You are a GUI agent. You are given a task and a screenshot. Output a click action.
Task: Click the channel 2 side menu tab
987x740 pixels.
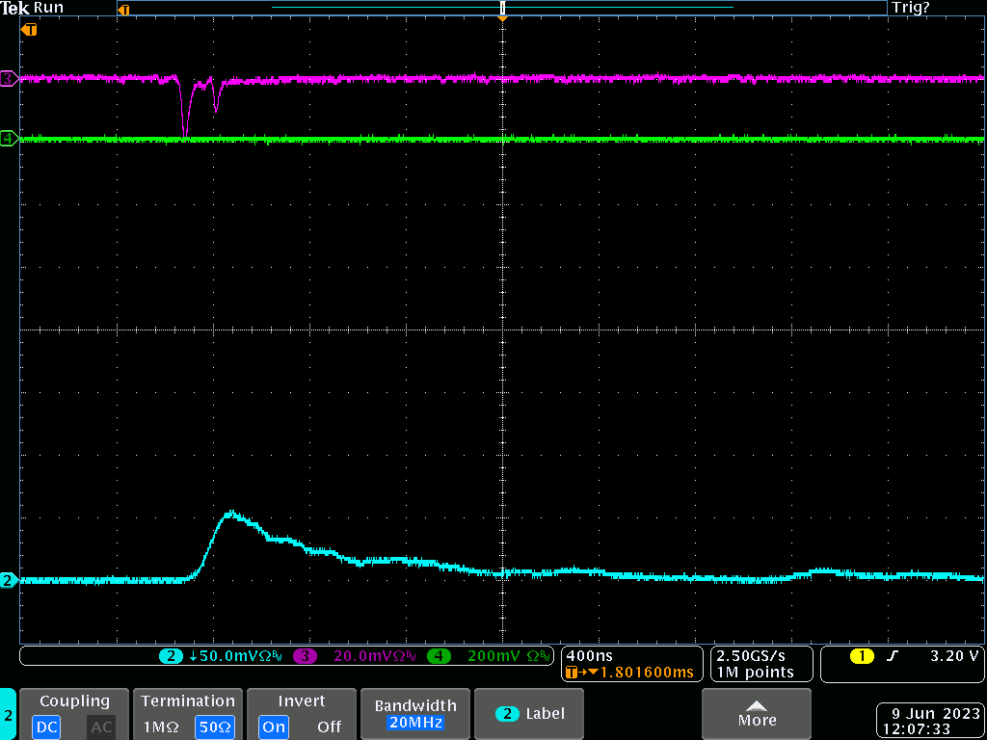[x=8, y=715]
